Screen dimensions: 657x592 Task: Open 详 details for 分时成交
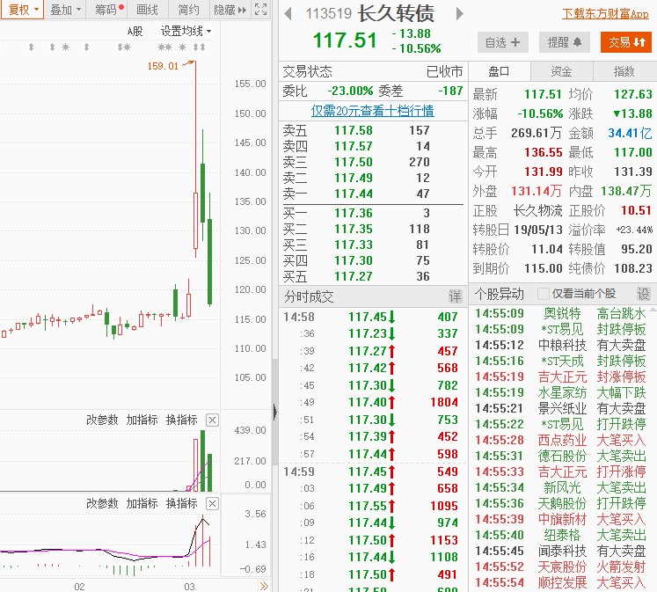(455, 296)
